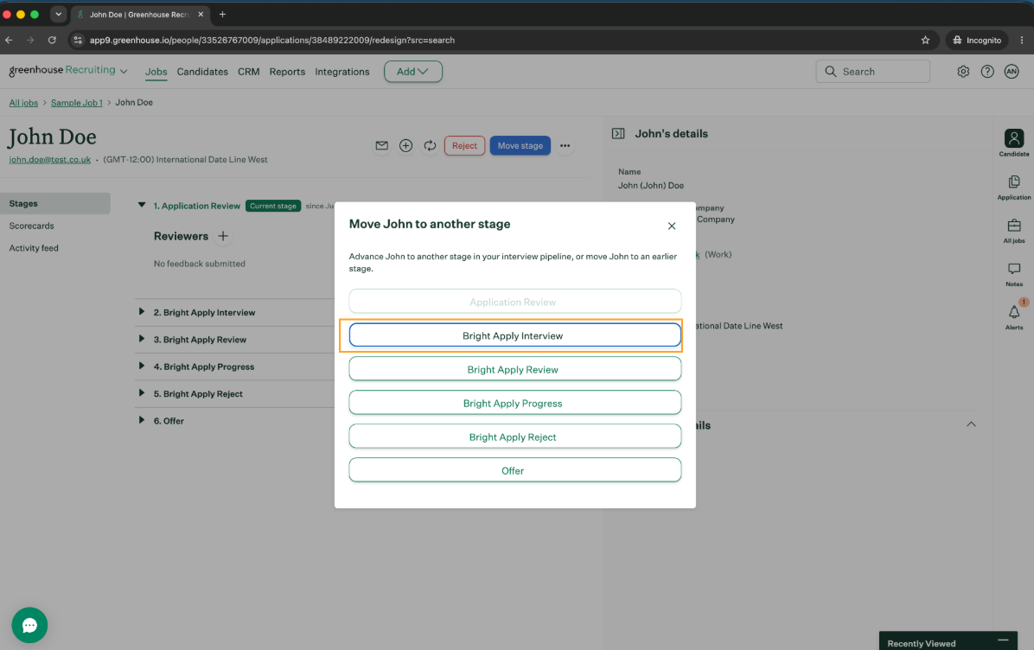Expand the Bright Apply Review stage row
Image resolution: width=1034 pixels, height=650 pixels.
pyautogui.click(x=141, y=339)
